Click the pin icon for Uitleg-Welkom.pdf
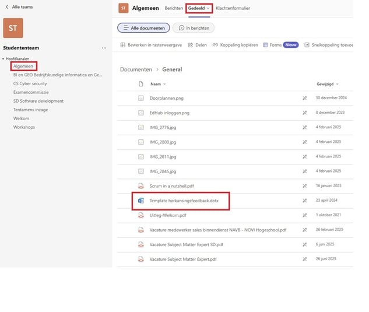This screenshot has width=369, height=312. [x=305, y=215]
